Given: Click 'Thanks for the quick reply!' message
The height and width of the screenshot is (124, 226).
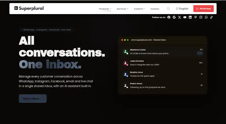Looking at the screenshot, I should pos(142,76).
